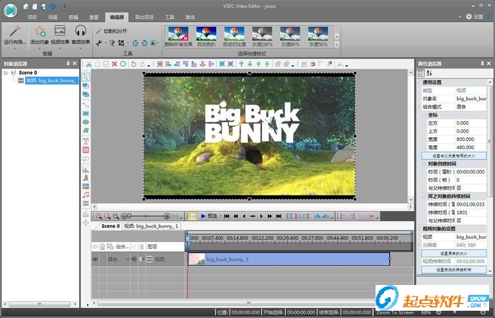Toggle the lock icon in timeline header
The height and width of the screenshot is (318, 495).
click(102, 247)
